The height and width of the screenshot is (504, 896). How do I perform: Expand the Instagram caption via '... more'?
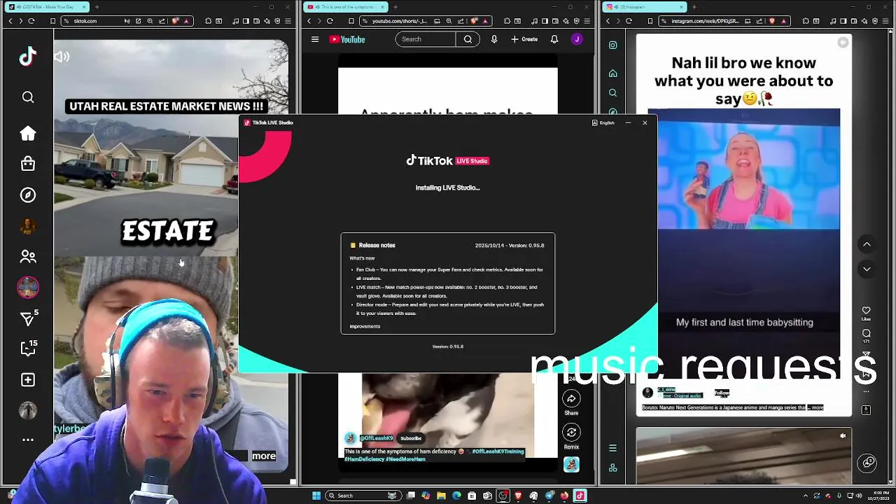(x=815, y=407)
